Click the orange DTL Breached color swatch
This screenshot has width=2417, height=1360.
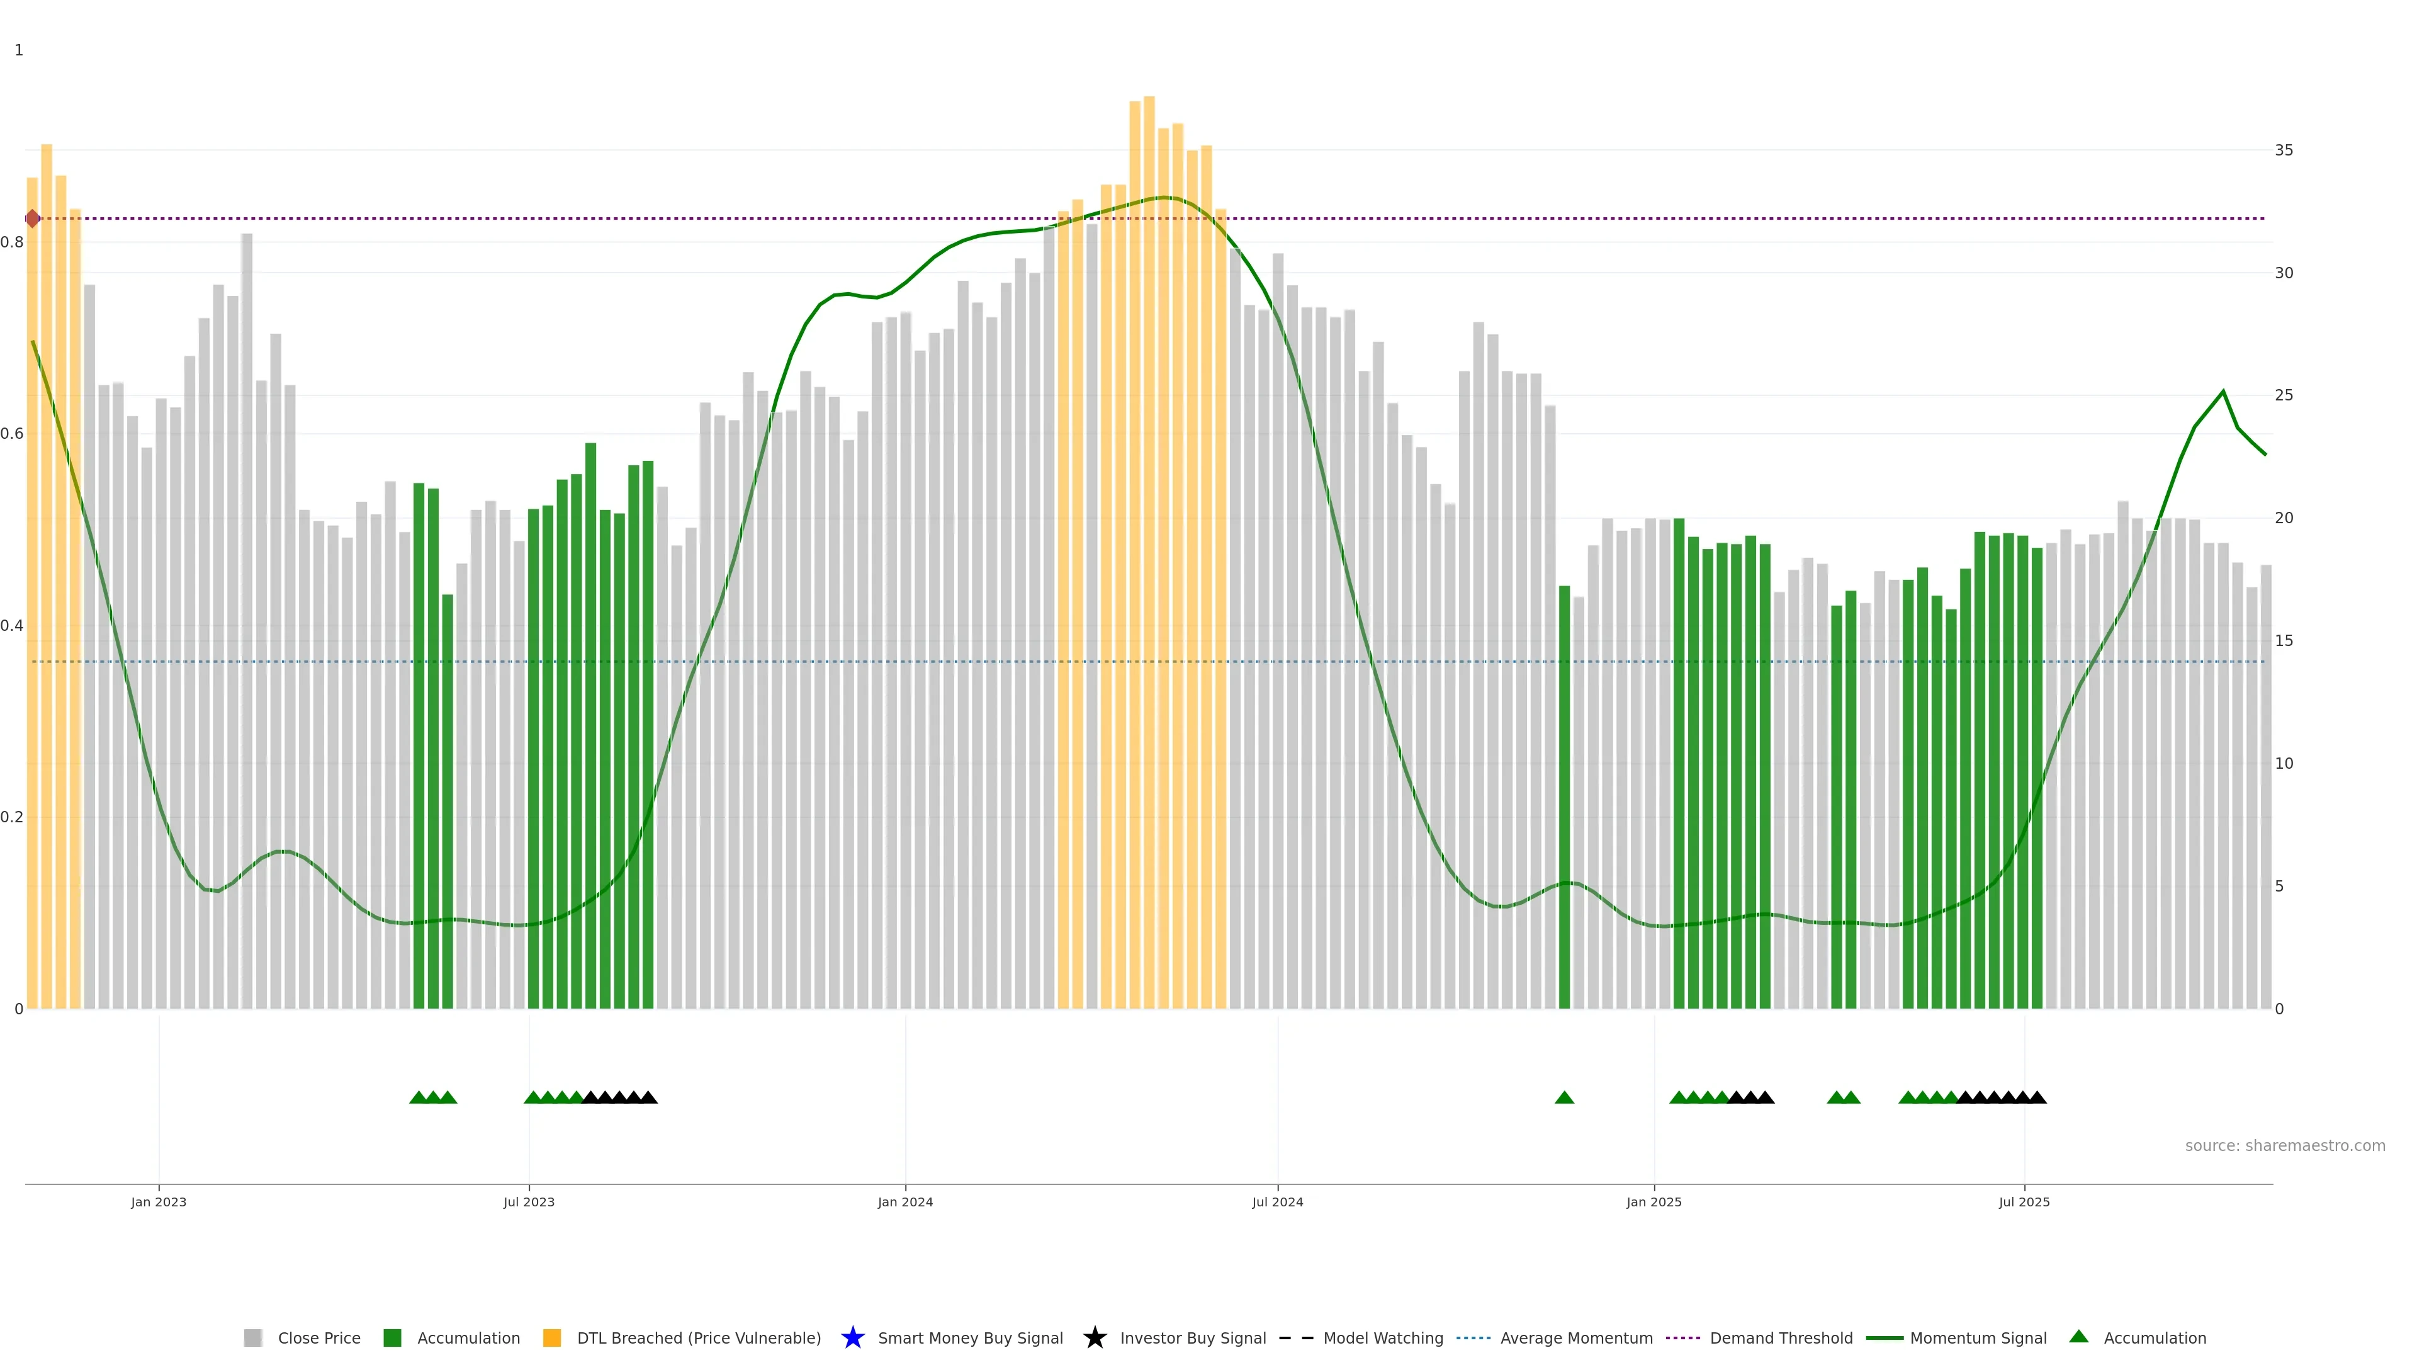pyautogui.click(x=552, y=1337)
